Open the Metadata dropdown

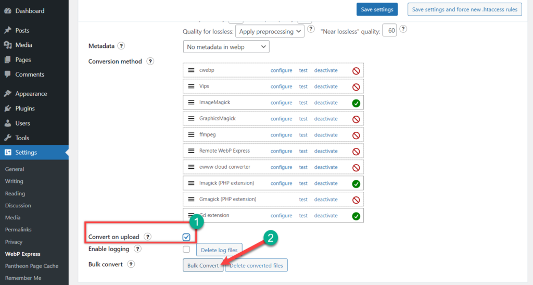coord(226,46)
